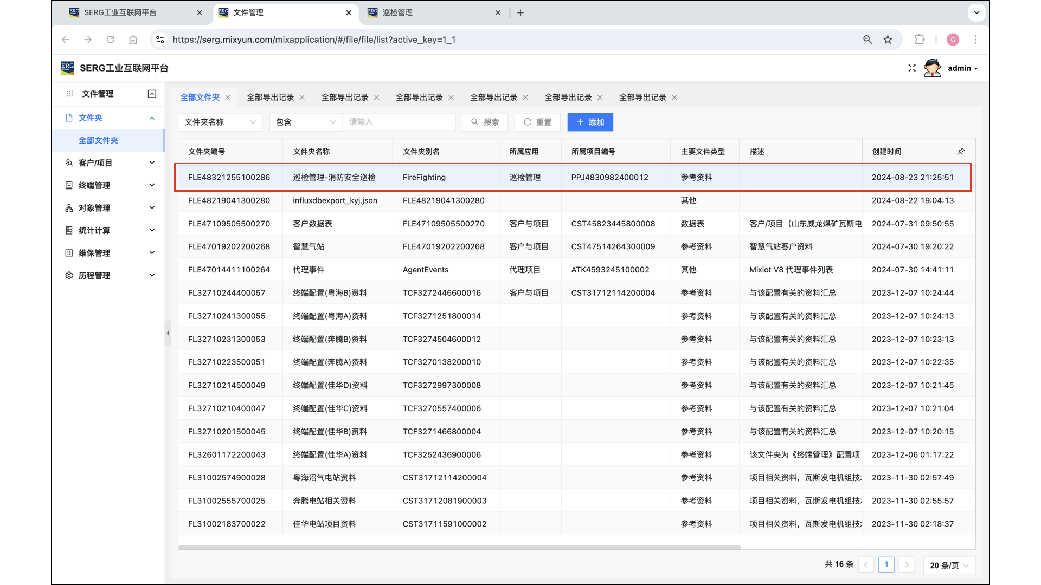The image size is (1041, 585).
Task: Open the 包含 condition dropdown
Action: [x=305, y=122]
